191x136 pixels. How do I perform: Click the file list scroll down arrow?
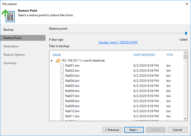click(x=185, y=119)
